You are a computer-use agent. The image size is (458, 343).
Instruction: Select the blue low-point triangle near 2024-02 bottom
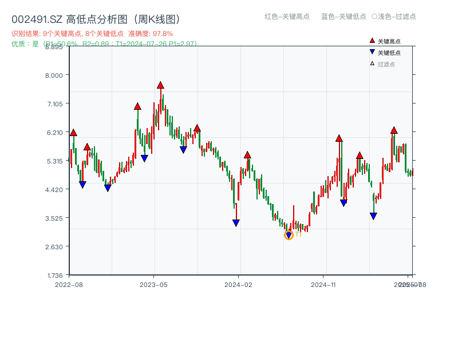coord(236,222)
